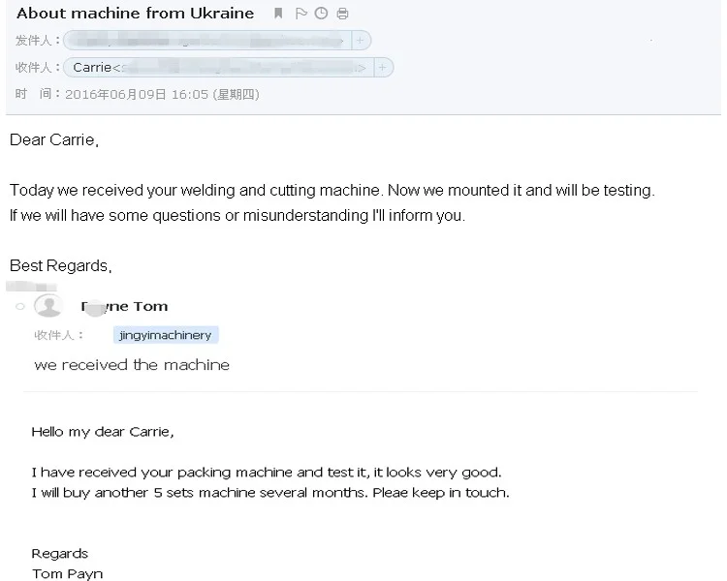Click the line about welding and cutting machine
The width and height of the screenshot is (727, 581).
coord(332,191)
